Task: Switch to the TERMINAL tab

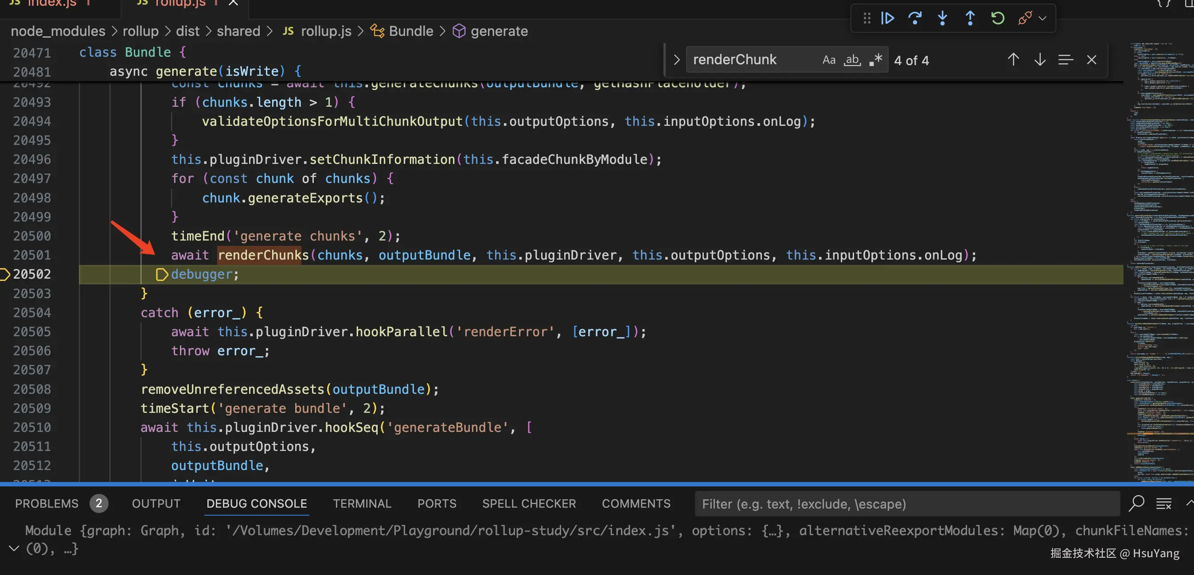Action: 362,504
